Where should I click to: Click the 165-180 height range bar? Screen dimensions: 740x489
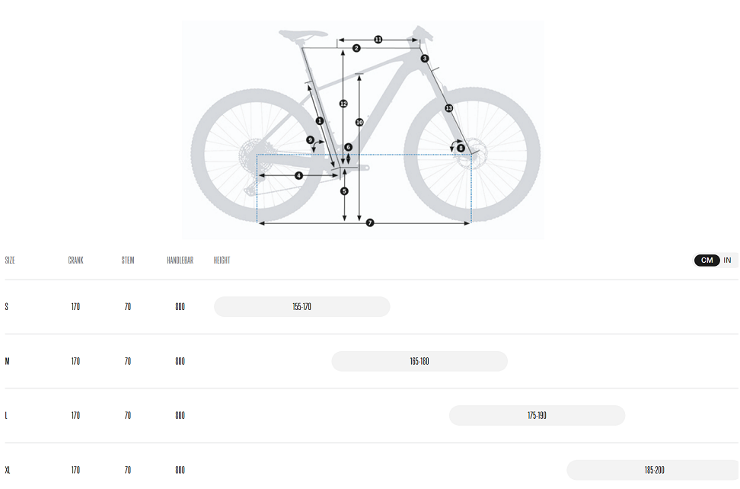[419, 361]
